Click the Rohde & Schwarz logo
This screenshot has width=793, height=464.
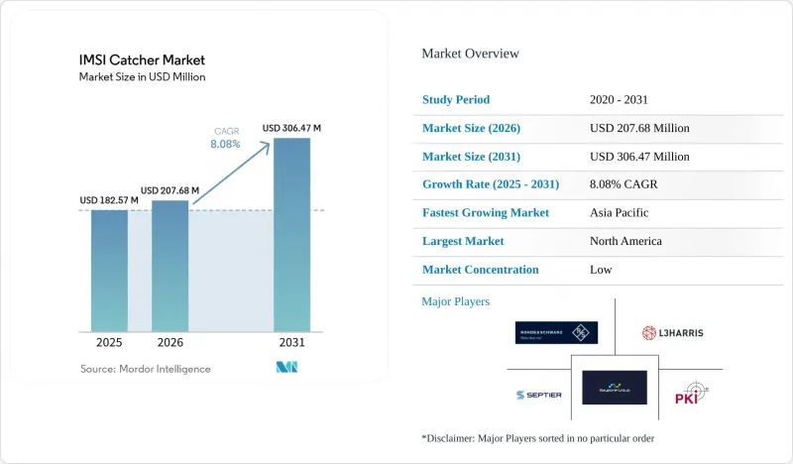click(556, 332)
